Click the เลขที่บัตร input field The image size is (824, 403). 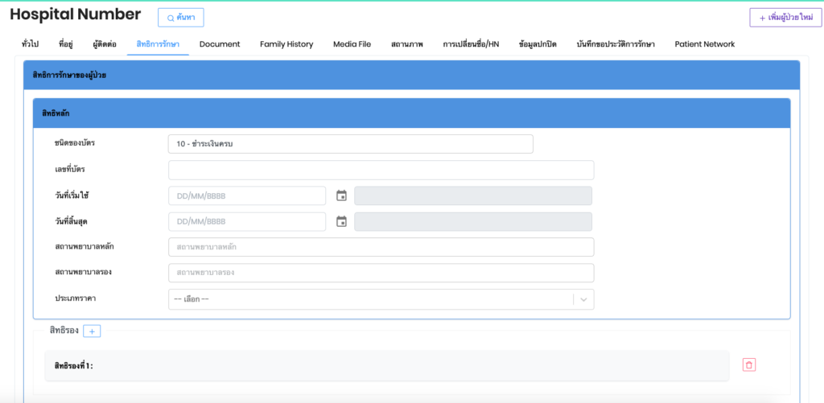coord(381,170)
